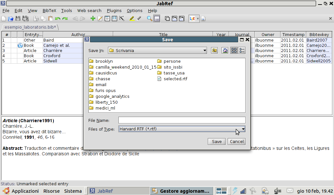This screenshot has height=195, width=334.
Task: Switch Save dialog to details view
Action: click(242, 50)
